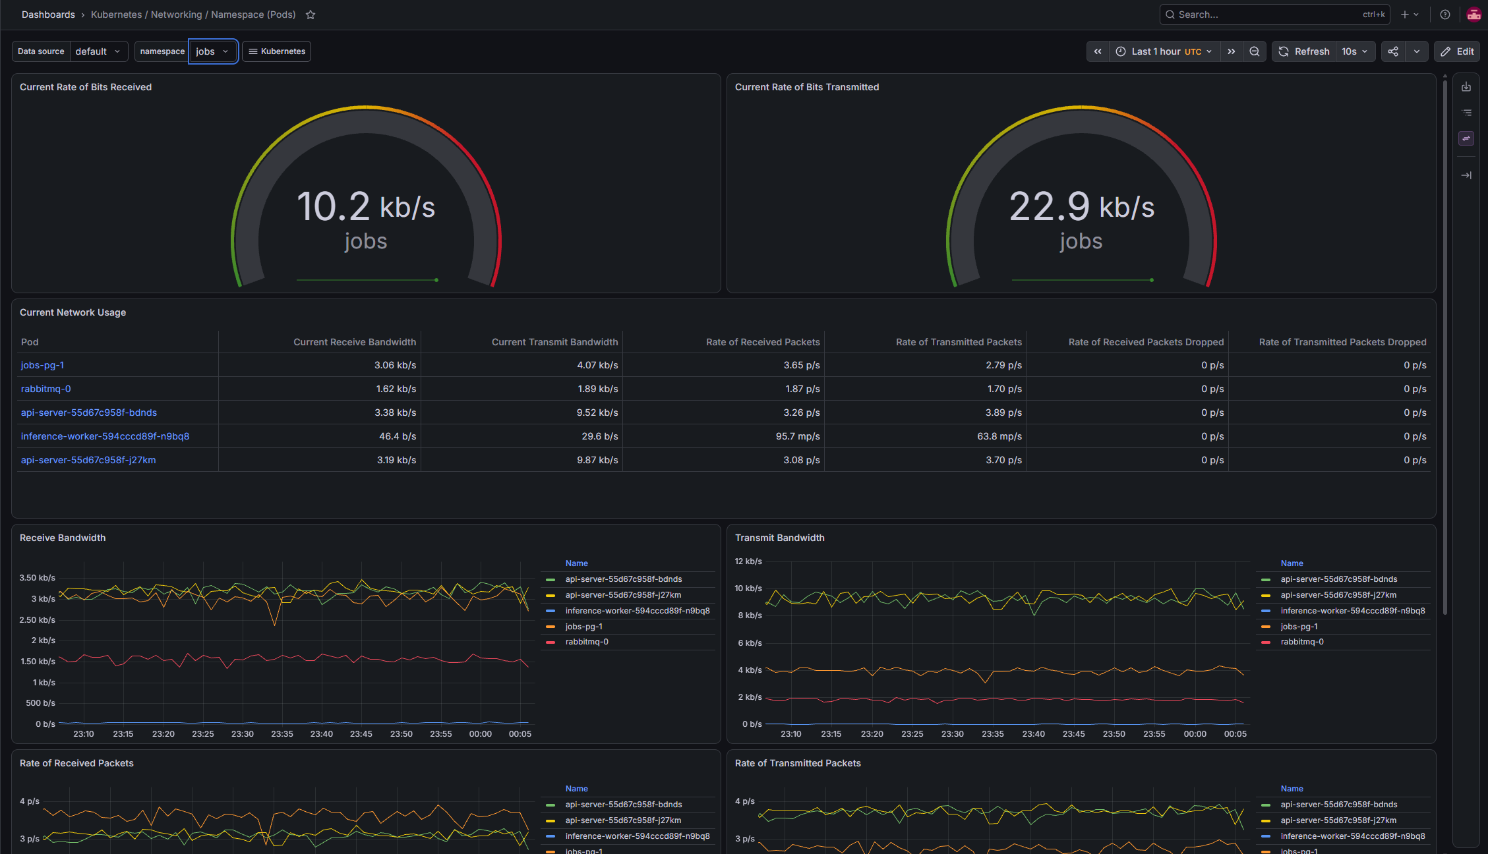Screen dimensions: 1488x854
Task: Click the Rate of Received Packets panel title
Action: 76,763
